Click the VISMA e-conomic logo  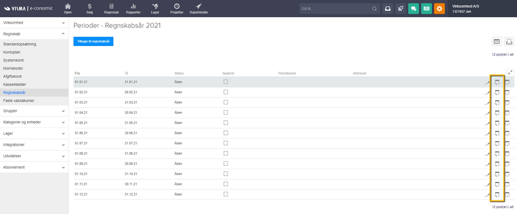click(28, 8)
